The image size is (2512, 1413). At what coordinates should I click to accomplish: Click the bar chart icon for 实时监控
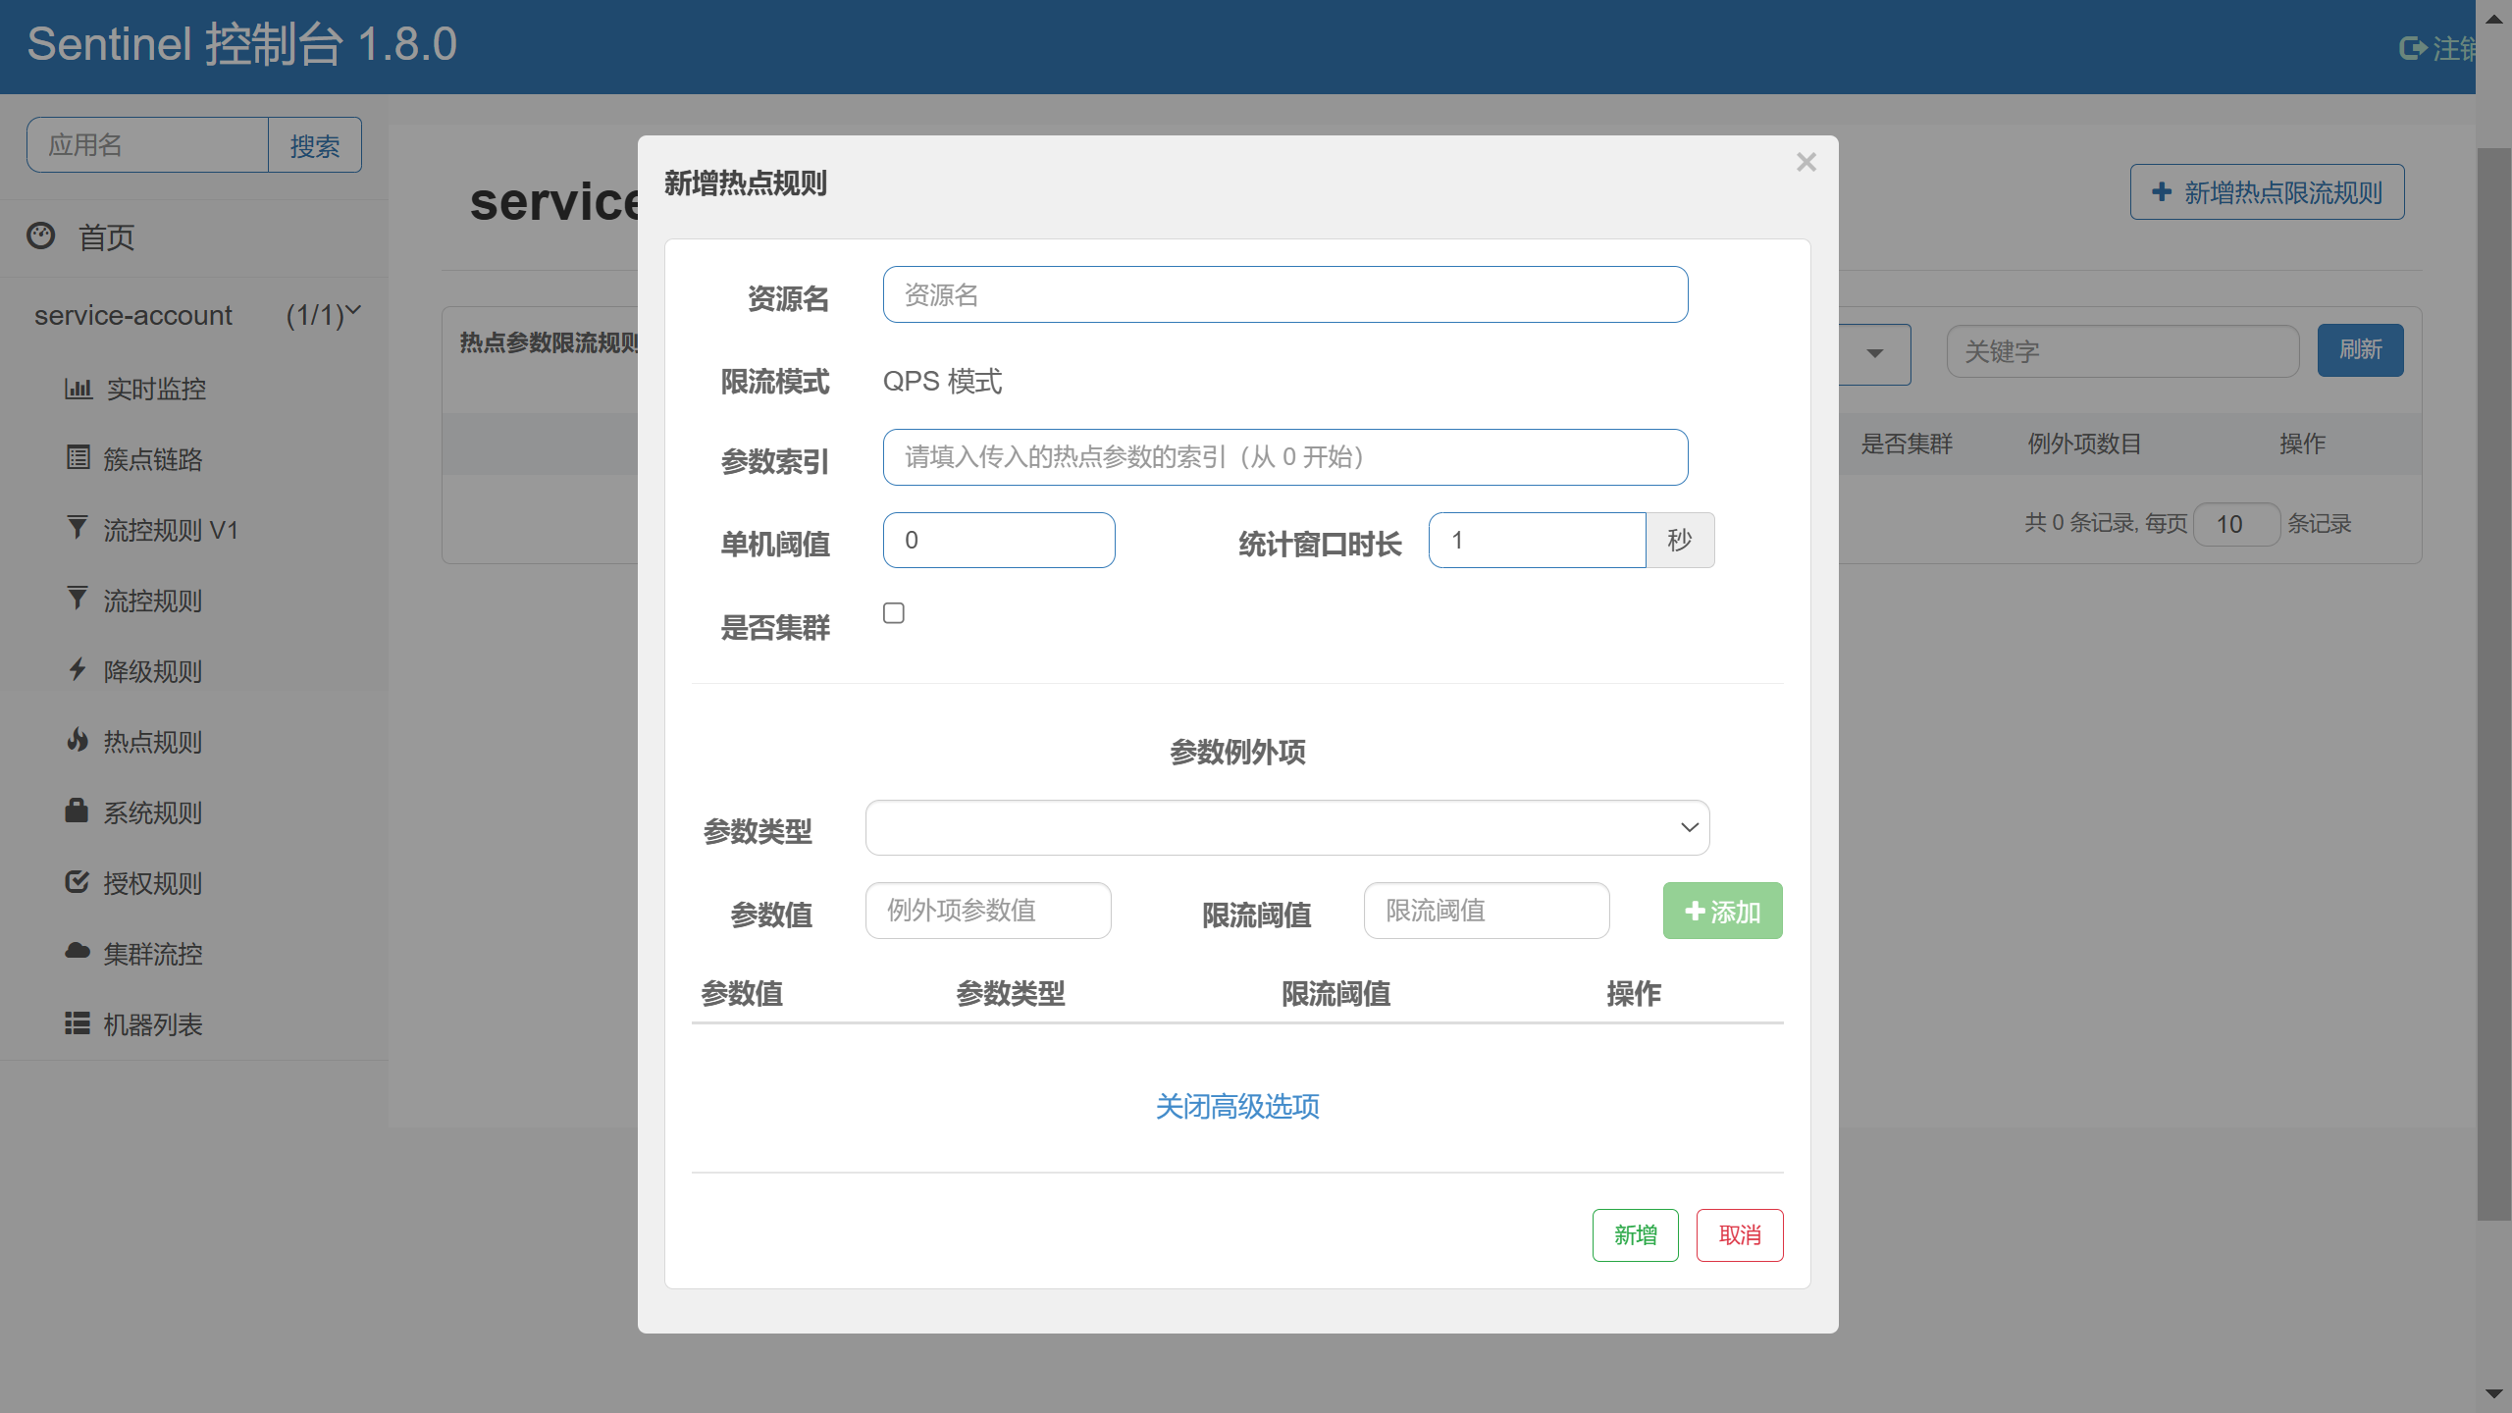(x=78, y=389)
